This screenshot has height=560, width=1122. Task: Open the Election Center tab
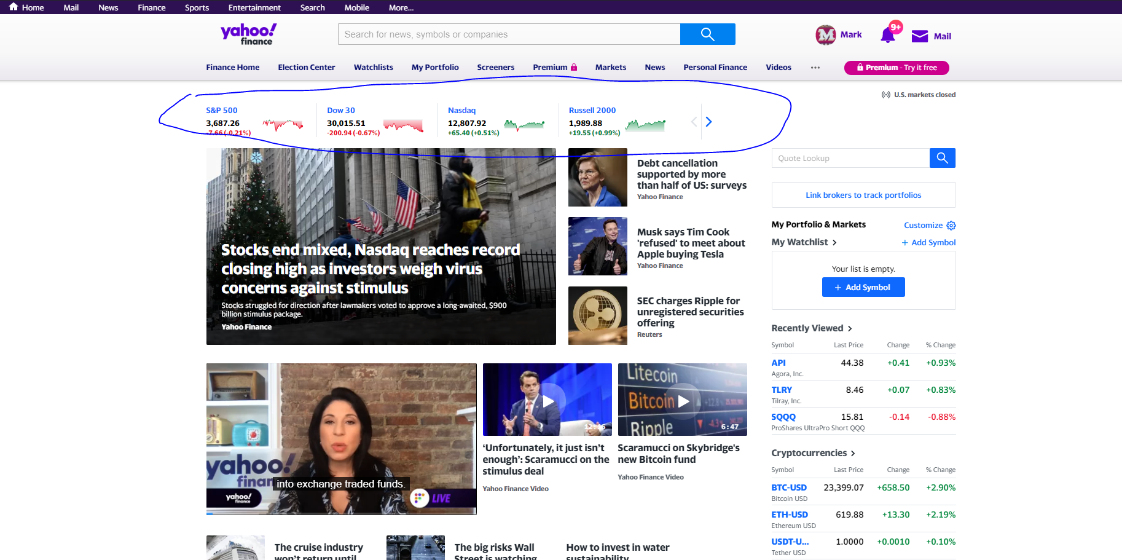point(306,68)
